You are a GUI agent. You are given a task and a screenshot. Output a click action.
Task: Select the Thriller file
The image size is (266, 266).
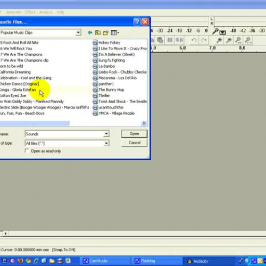coord(101,96)
